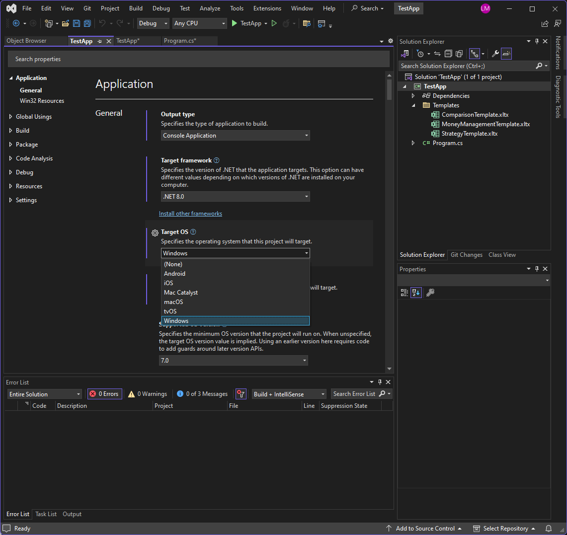The image size is (567, 535).
Task: Click the Visual Studio logo icon
Action: (x=11, y=8)
